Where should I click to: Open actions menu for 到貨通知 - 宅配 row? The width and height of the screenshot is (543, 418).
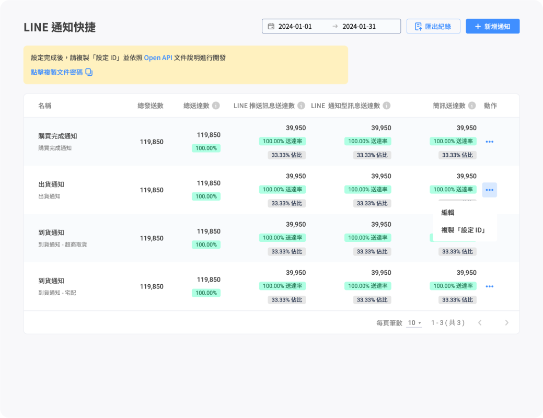(x=489, y=286)
